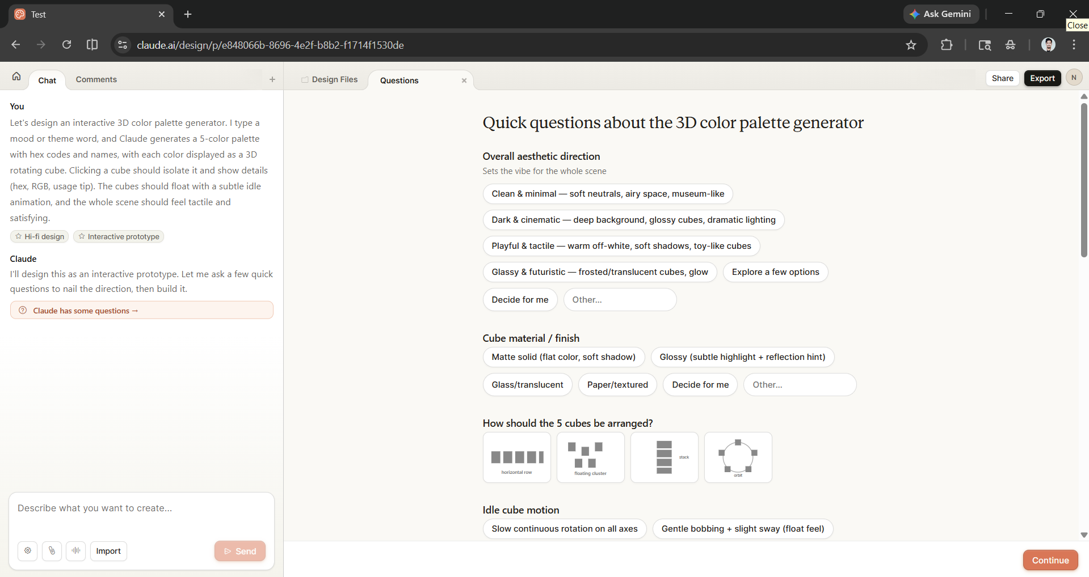Click the questions panel vertical scrollbar
This screenshot has width=1089, height=577.
tap(1084, 180)
